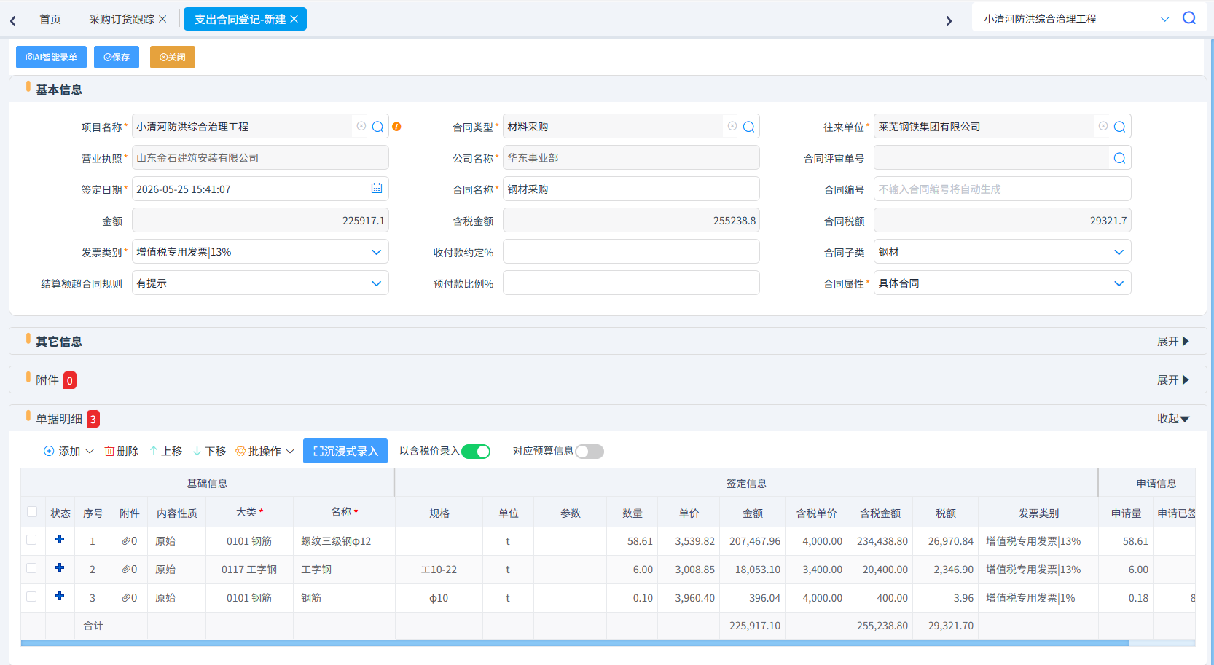This screenshot has width=1214, height=665.
Task: Click the orange 关闭 button
Action: [x=173, y=57]
